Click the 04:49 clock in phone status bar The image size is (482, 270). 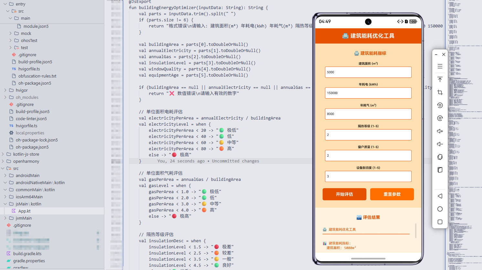pos(325,21)
